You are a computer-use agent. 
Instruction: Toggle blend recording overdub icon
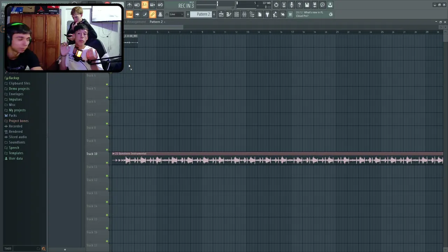click(153, 5)
